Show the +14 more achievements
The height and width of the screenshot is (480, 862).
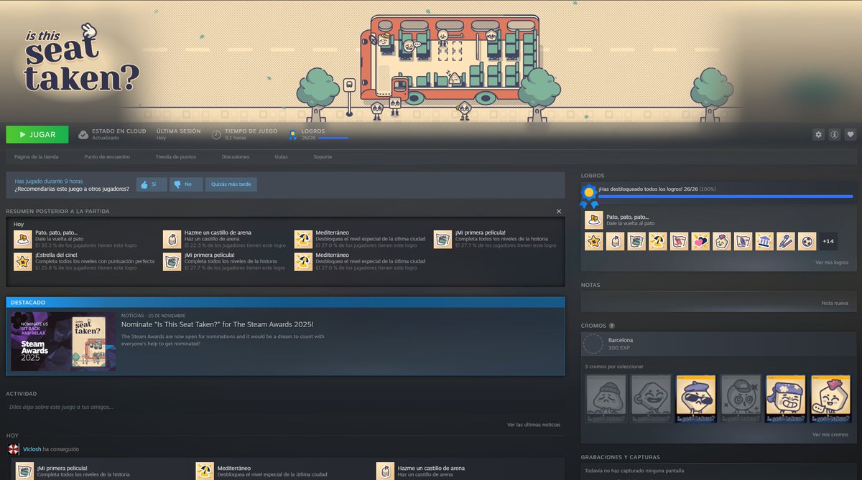828,241
